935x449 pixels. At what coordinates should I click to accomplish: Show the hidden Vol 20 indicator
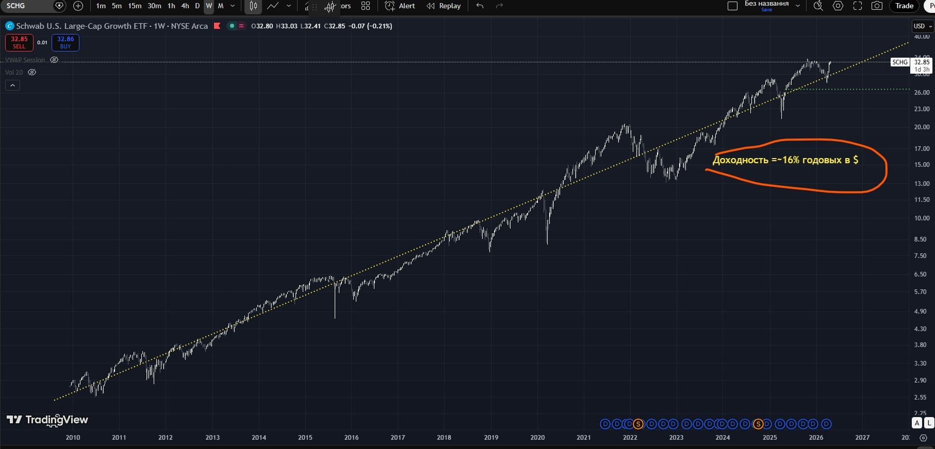pos(32,72)
